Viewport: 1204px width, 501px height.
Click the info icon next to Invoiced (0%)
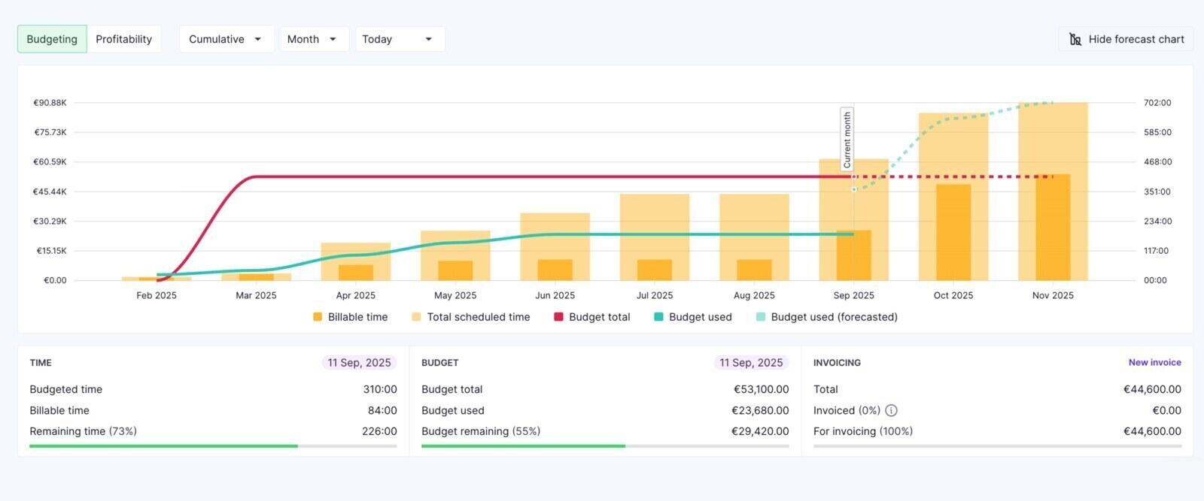point(891,410)
